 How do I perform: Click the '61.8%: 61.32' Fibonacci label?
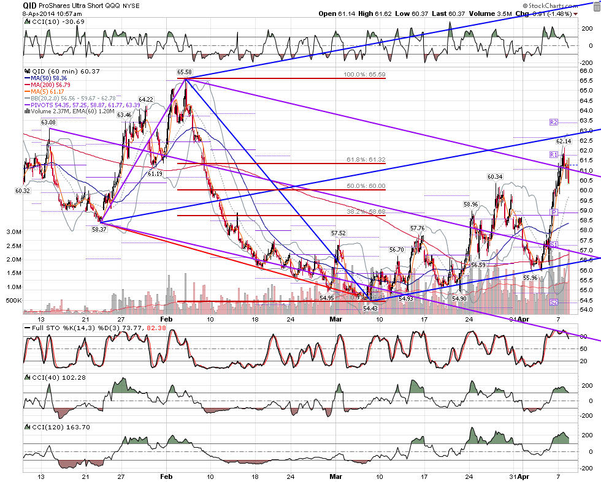(366, 159)
